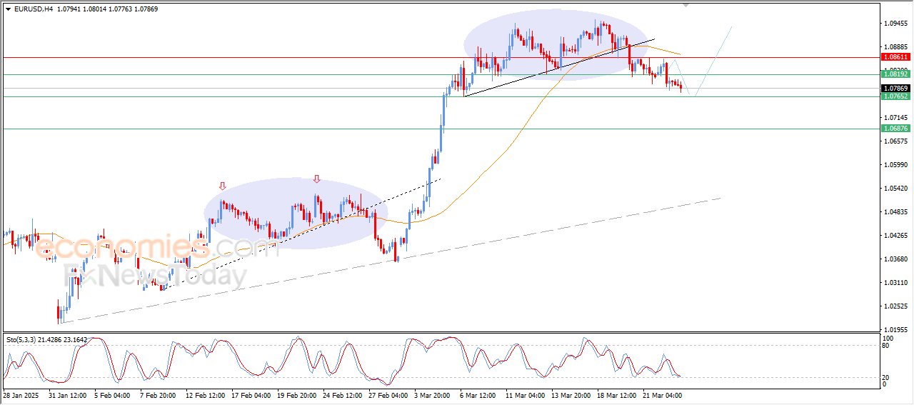The width and height of the screenshot is (914, 405).
Task: Select the pink down arrow near 19 Feb
Action: click(317, 179)
